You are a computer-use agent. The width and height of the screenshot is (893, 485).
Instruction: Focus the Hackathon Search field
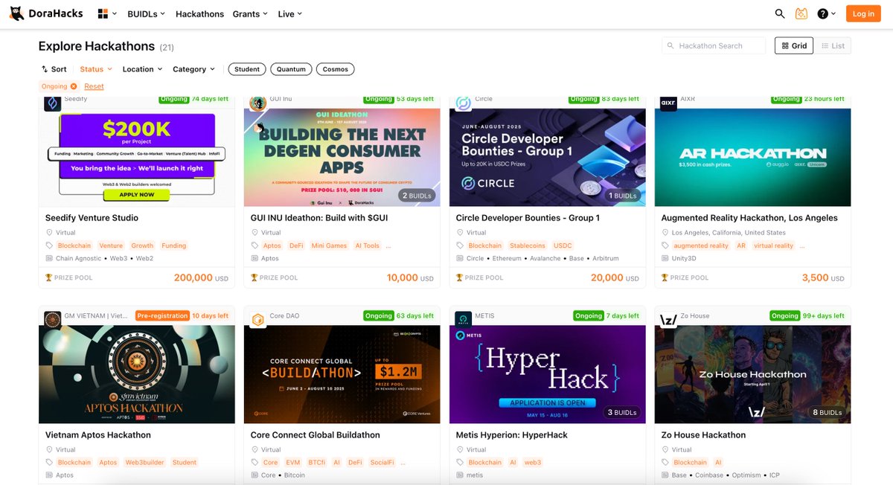[x=714, y=45]
